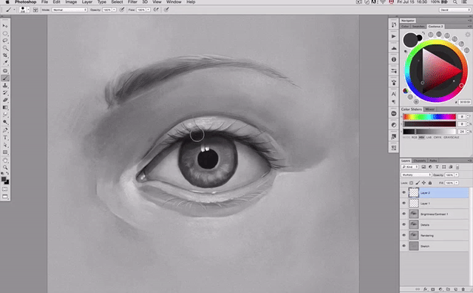The image size is (473, 293).
Task: Open the workspace switcher dropdown
Action: (455, 10)
